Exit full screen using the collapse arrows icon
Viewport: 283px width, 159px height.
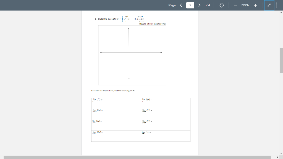point(269,5)
